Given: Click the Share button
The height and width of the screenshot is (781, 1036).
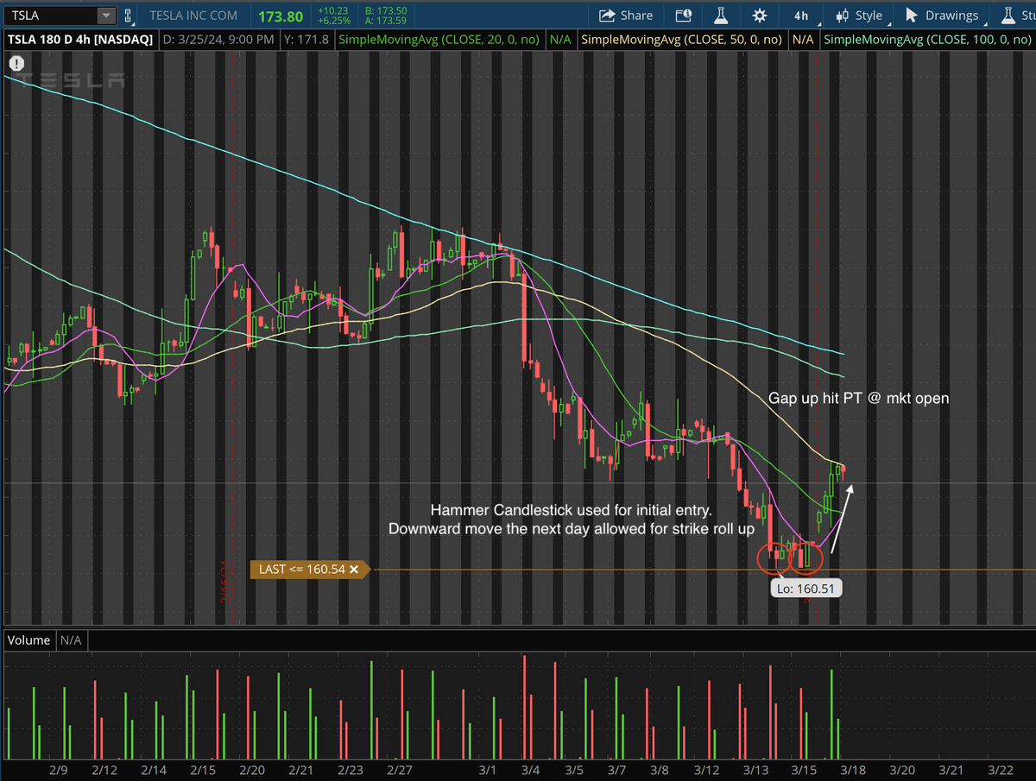Looking at the screenshot, I should click(x=626, y=16).
